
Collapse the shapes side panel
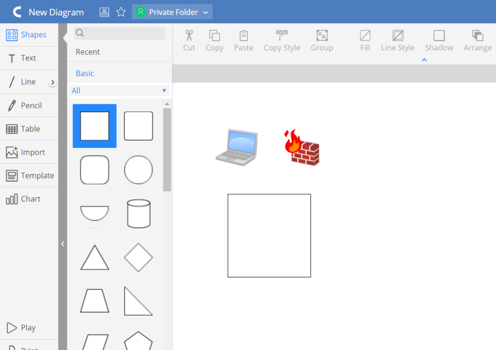tap(62, 244)
